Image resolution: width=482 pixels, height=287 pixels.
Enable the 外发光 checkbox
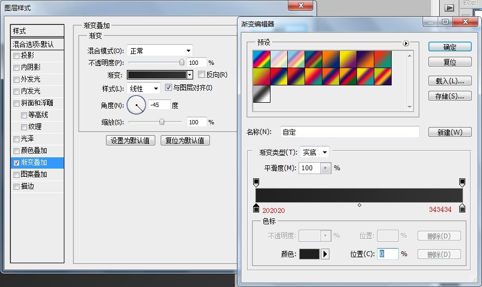pyautogui.click(x=17, y=79)
